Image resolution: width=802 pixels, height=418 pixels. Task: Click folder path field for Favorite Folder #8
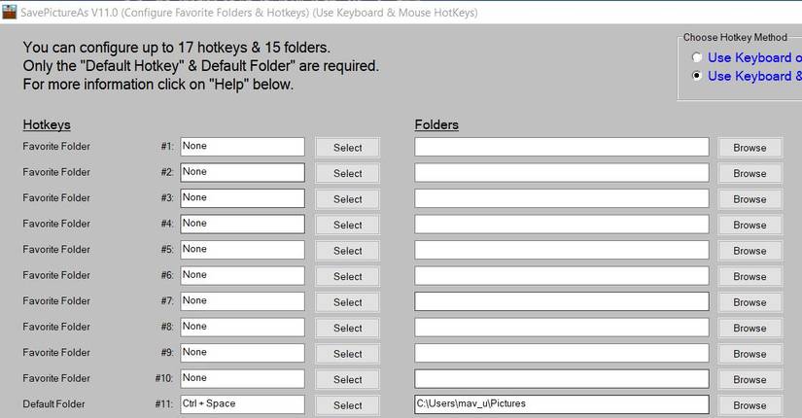[562, 328]
